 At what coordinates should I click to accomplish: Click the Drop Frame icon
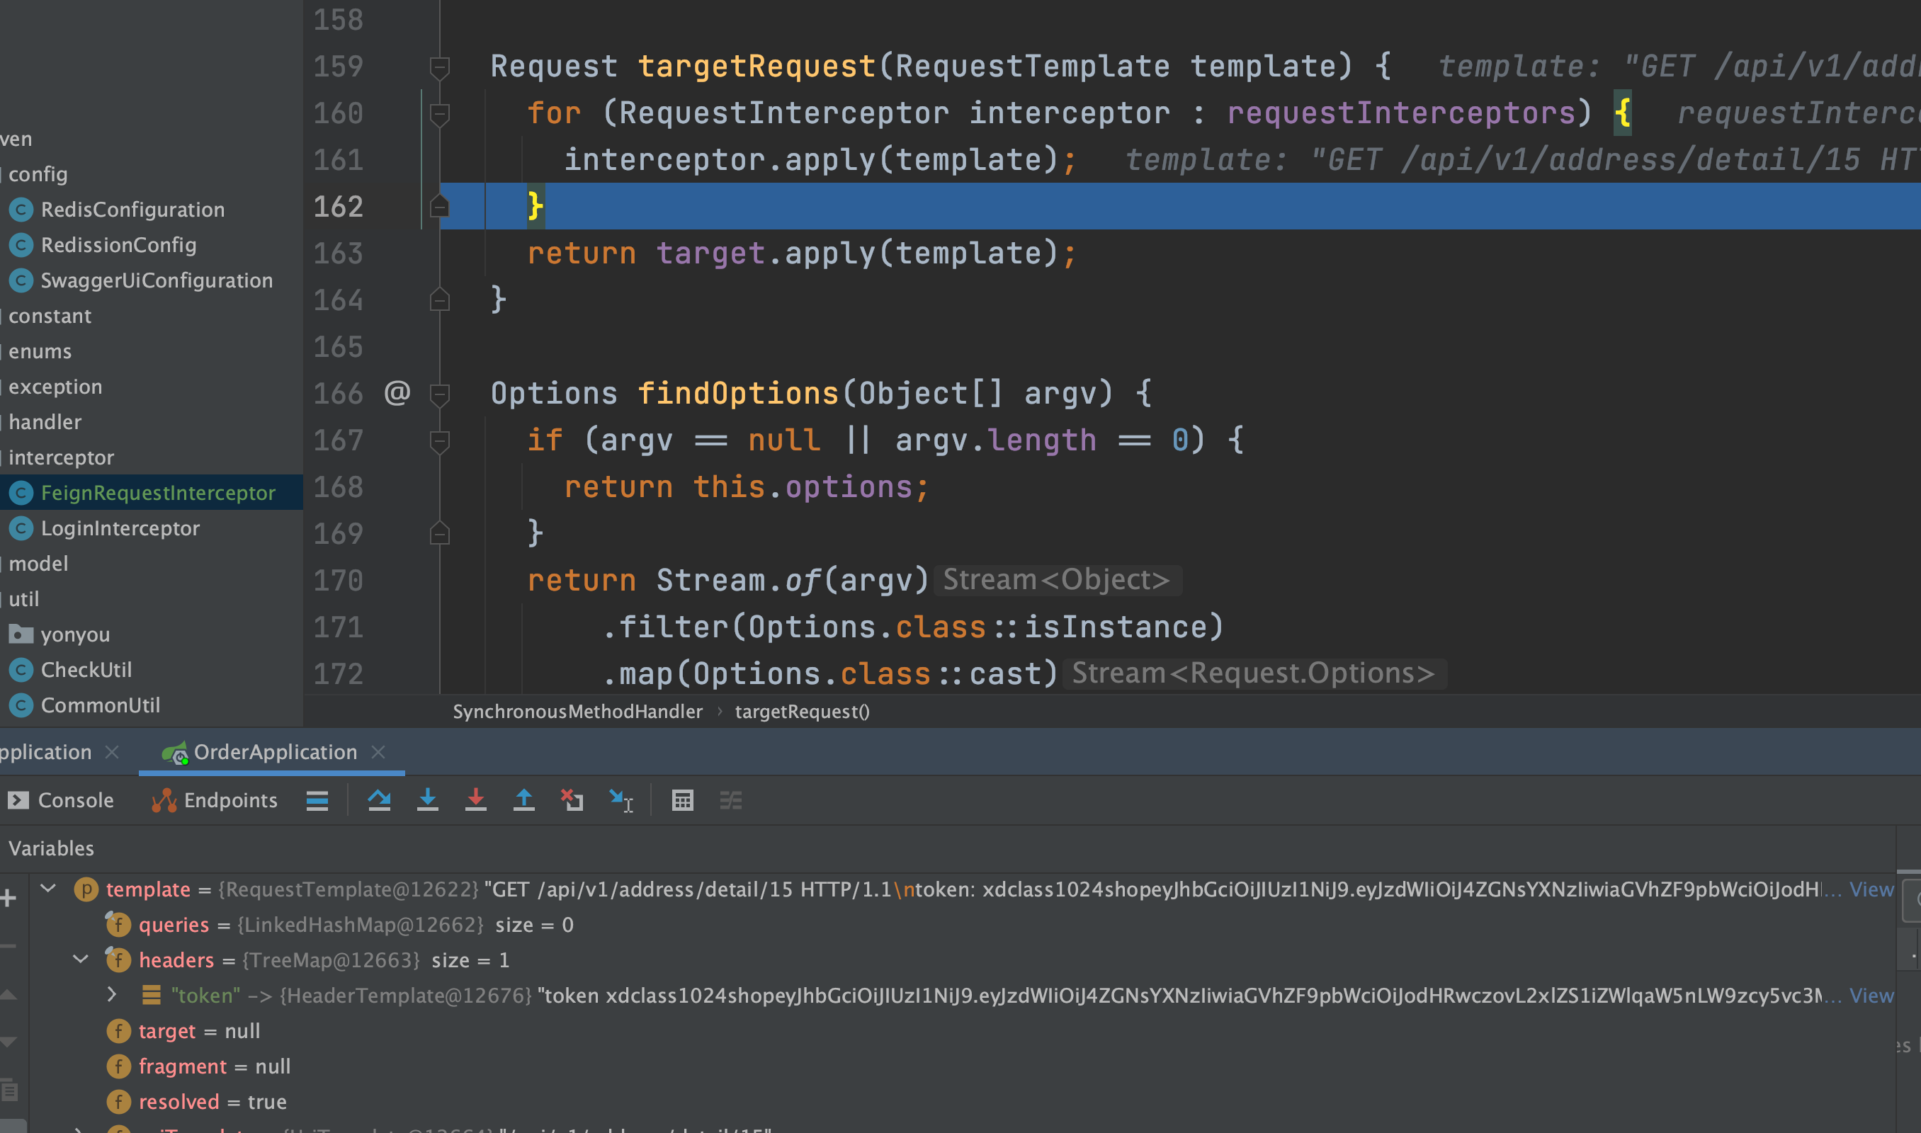pos(572,799)
